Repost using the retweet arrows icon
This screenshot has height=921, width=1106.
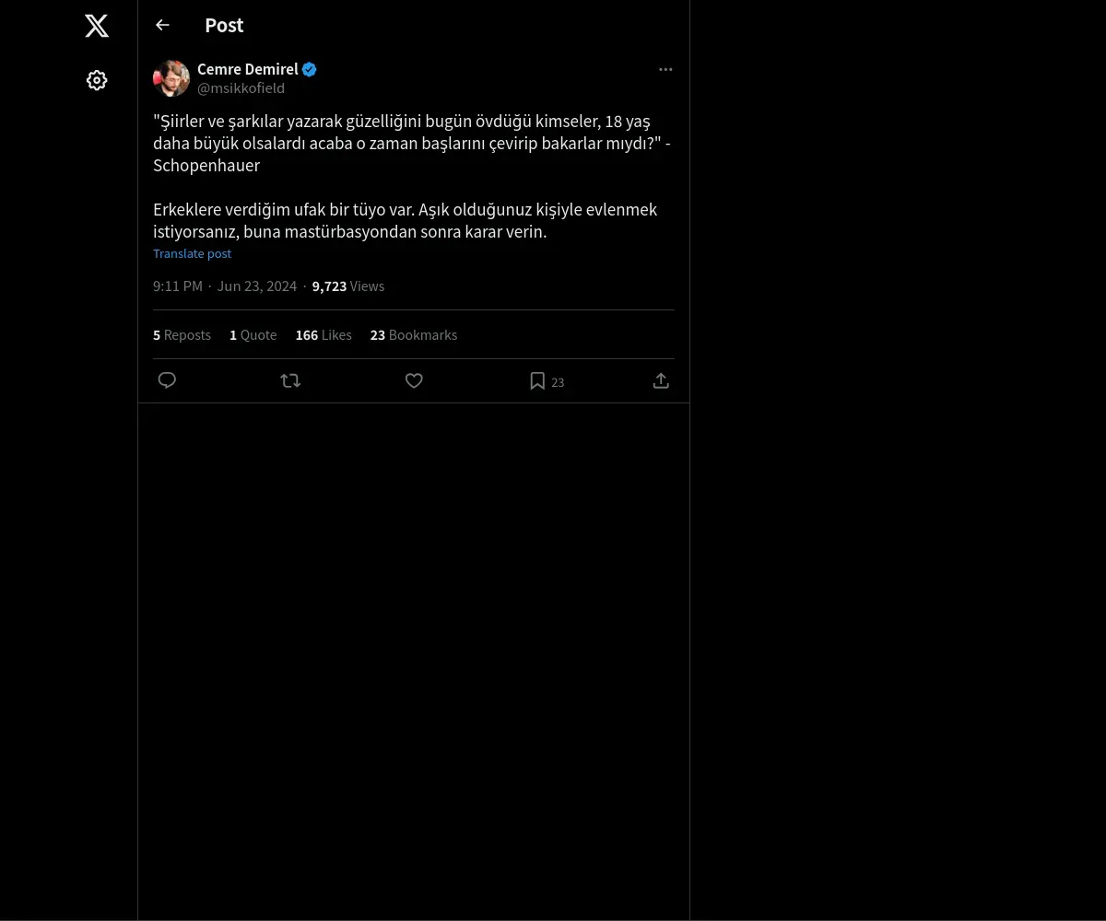tap(290, 380)
